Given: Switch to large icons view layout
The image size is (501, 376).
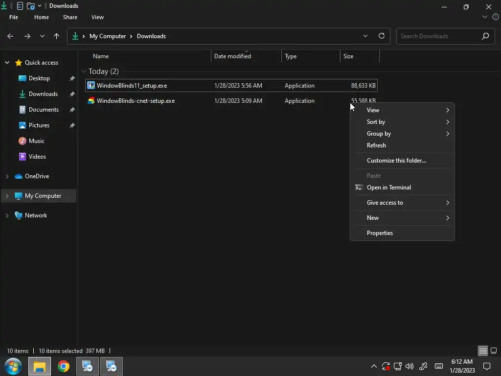Looking at the screenshot, I should (x=494, y=351).
